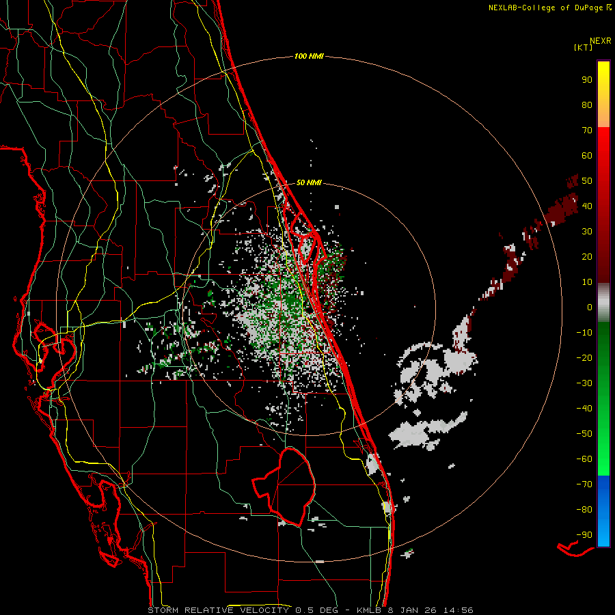Click the 40 value on the velocity scale

click(x=587, y=206)
